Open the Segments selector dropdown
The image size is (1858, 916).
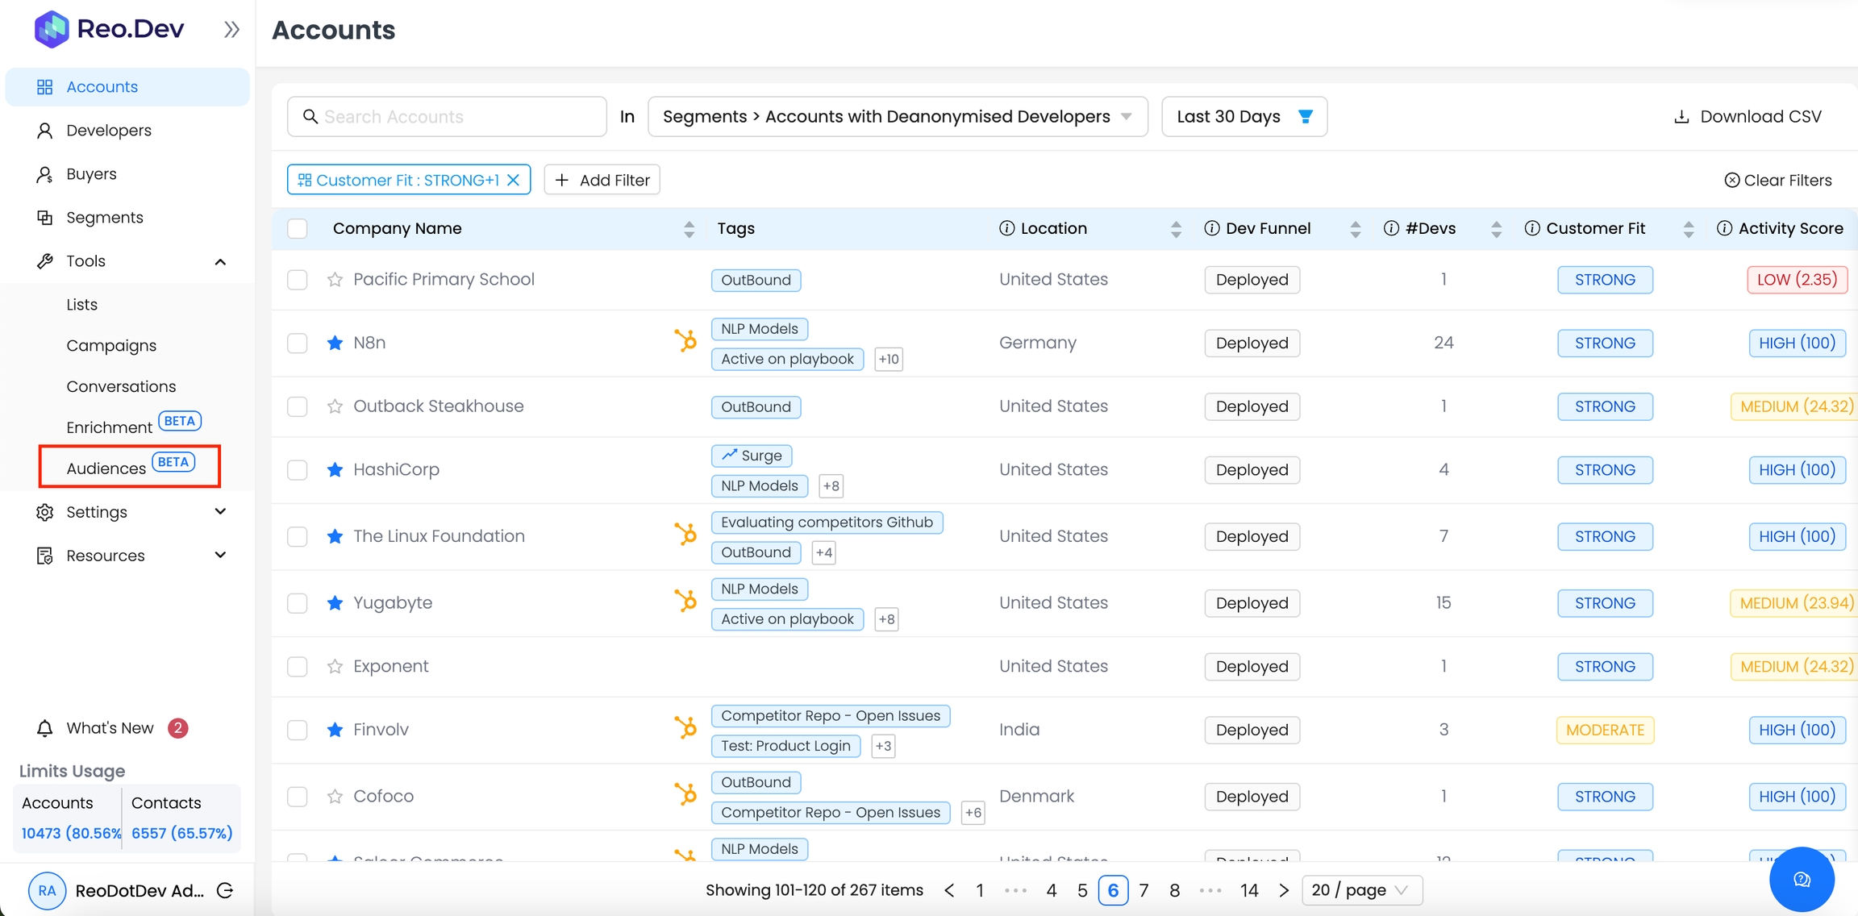(x=897, y=117)
